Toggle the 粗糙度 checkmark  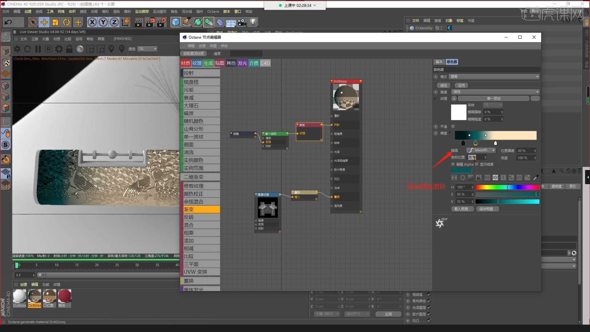429,294
